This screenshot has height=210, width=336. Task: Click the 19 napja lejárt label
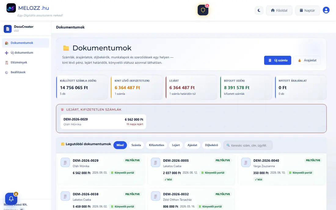click(x=135, y=124)
